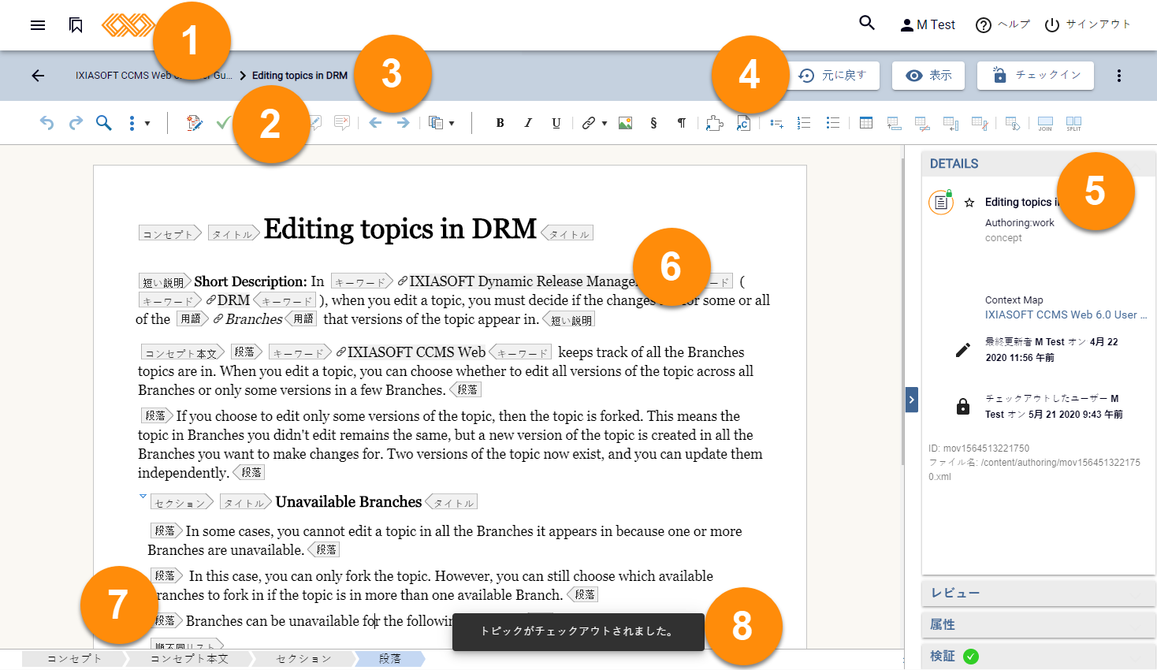Toggle underline formatting
The height and width of the screenshot is (670, 1157).
[x=556, y=123]
